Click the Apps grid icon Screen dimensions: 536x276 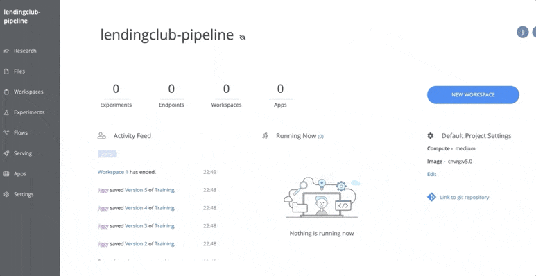(6, 174)
